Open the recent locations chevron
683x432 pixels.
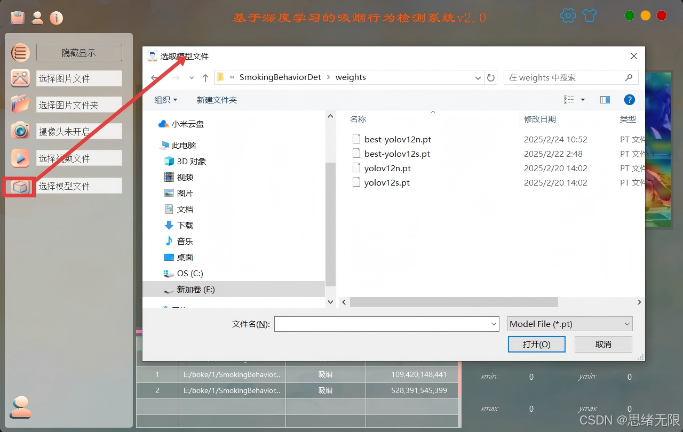tap(192, 78)
